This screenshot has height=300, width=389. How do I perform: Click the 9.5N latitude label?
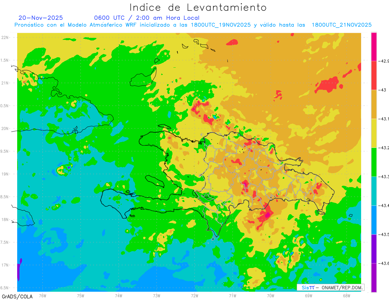click(x=5, y=151)
